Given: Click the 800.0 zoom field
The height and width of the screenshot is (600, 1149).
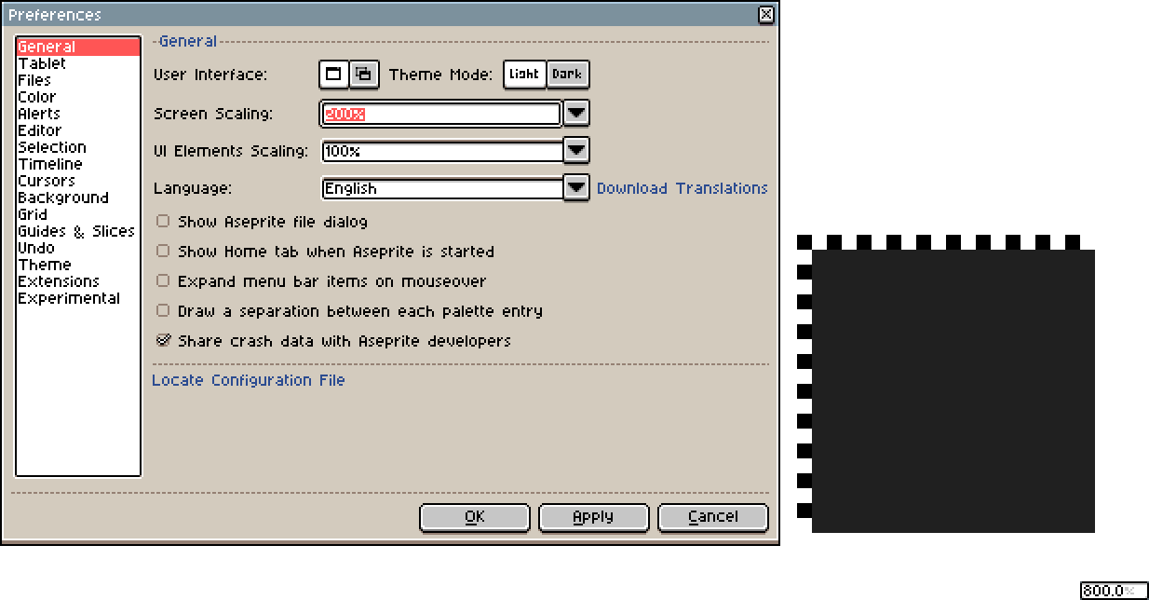Looking at the screenshot, I should click(x=1114, y=591).
